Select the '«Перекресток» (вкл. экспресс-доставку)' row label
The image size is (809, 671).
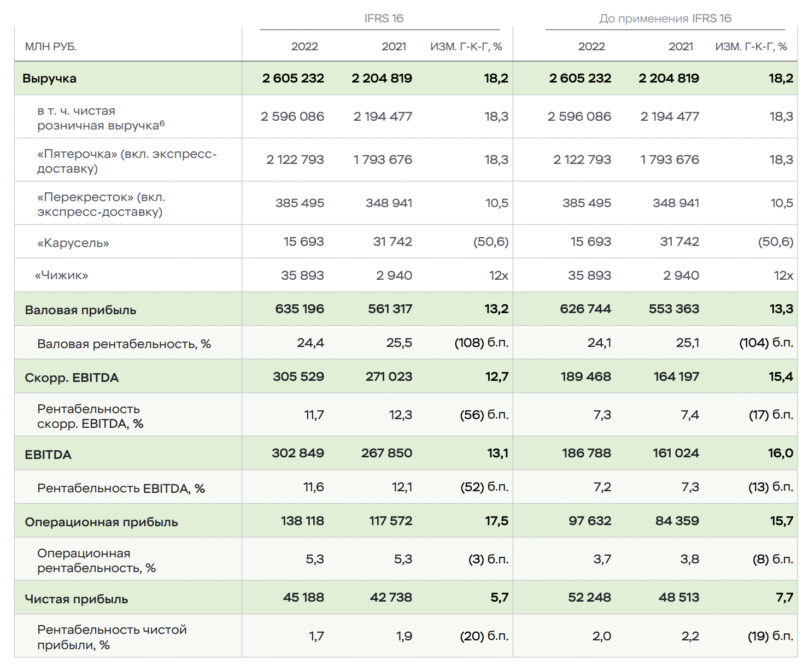pos(101,204)
